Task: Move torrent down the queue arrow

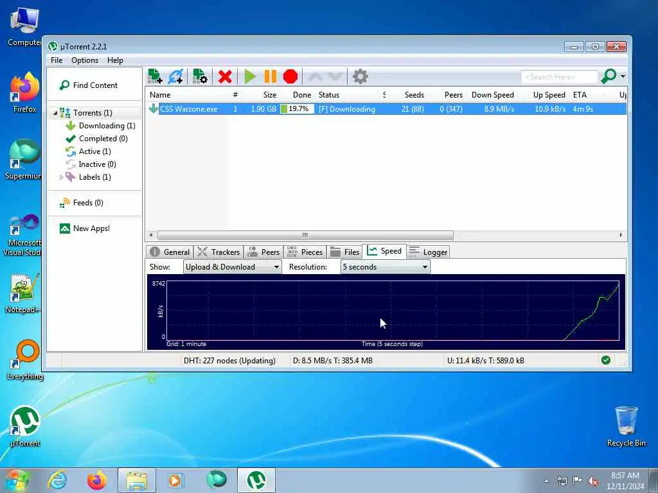Action: (335, 77)
